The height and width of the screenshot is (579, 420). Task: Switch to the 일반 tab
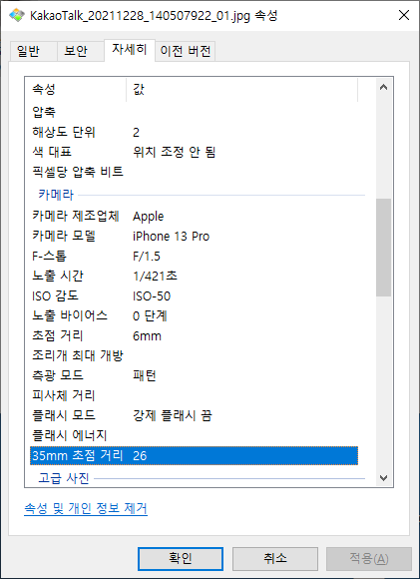[x=33, y=51]
